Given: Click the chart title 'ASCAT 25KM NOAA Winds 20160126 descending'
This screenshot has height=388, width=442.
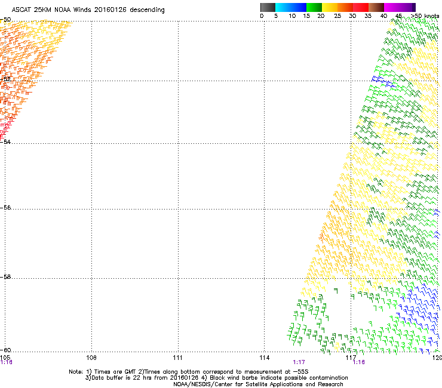Looking at the screenshot, I should tap(88, 10).
